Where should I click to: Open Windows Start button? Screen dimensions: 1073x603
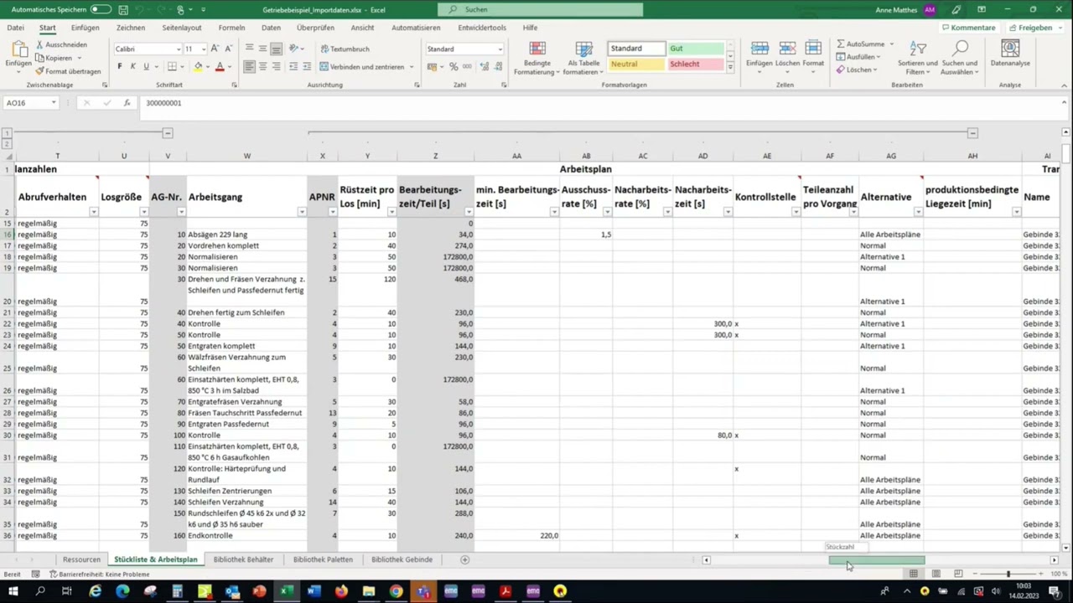(13, 591)
